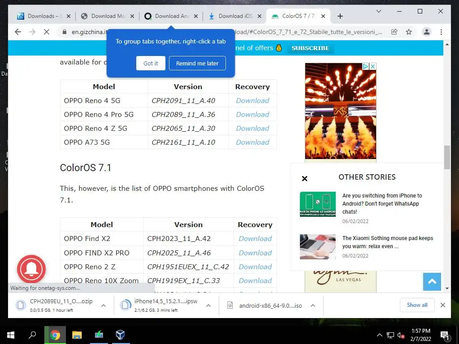Open the WhatsApp story thumbnail
The image size is (459, 344).
click(x=318, y=204)
